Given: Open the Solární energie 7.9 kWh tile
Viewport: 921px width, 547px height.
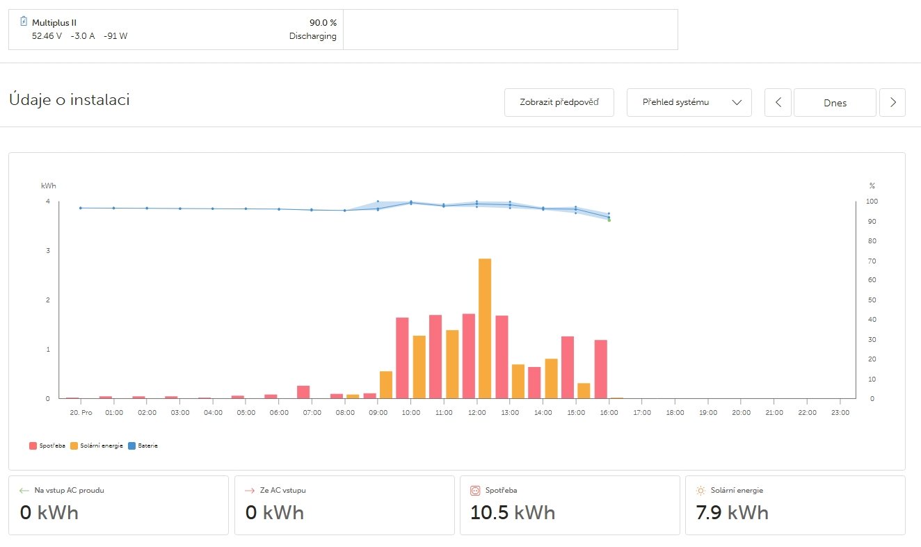Looking at the screenshot, I should click(795, 505).
